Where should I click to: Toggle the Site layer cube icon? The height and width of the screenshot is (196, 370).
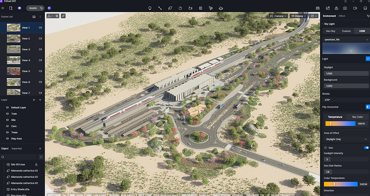click(7, 120)
